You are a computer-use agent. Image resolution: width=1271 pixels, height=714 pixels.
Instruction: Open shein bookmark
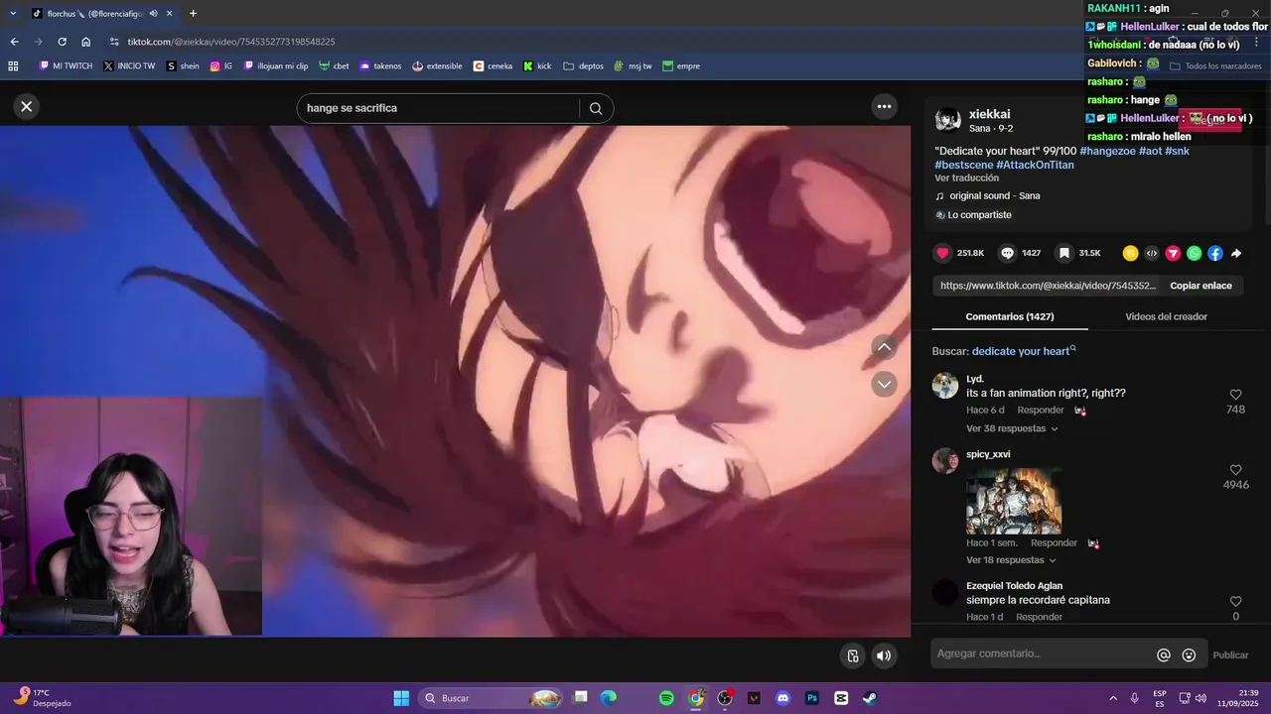pos(183,66)
